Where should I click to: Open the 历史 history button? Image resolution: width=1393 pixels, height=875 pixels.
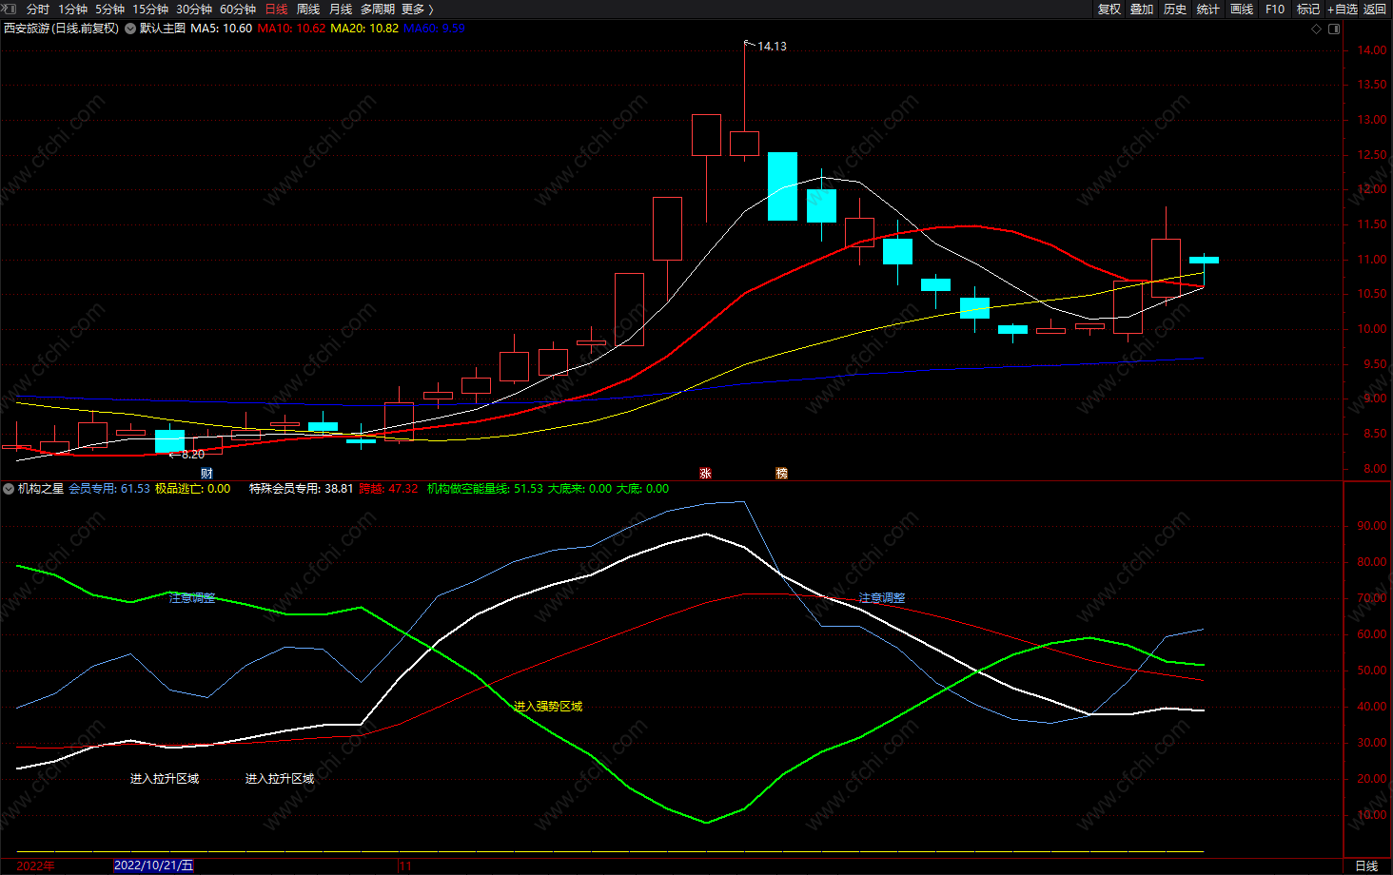pos(1175,9)
